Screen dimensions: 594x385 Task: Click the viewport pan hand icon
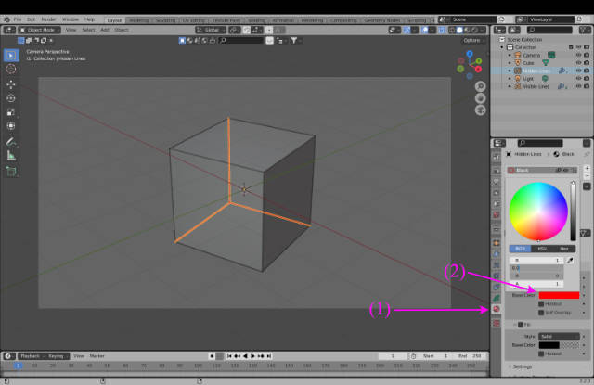[481, 98]
